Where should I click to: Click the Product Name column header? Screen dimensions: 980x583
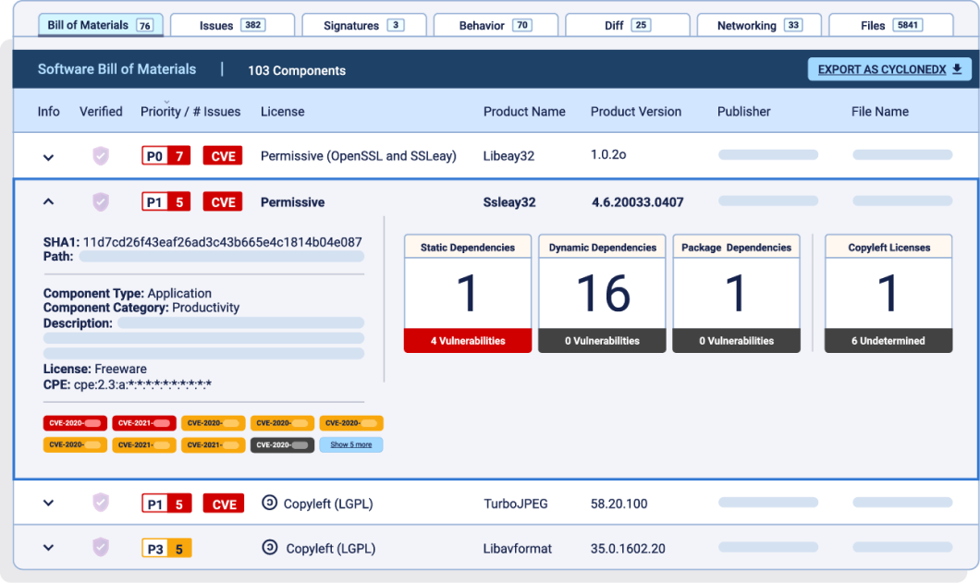click(524, 111)
